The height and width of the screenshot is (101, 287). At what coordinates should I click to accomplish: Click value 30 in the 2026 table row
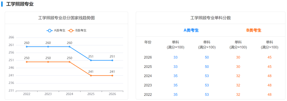click(238, 57)
